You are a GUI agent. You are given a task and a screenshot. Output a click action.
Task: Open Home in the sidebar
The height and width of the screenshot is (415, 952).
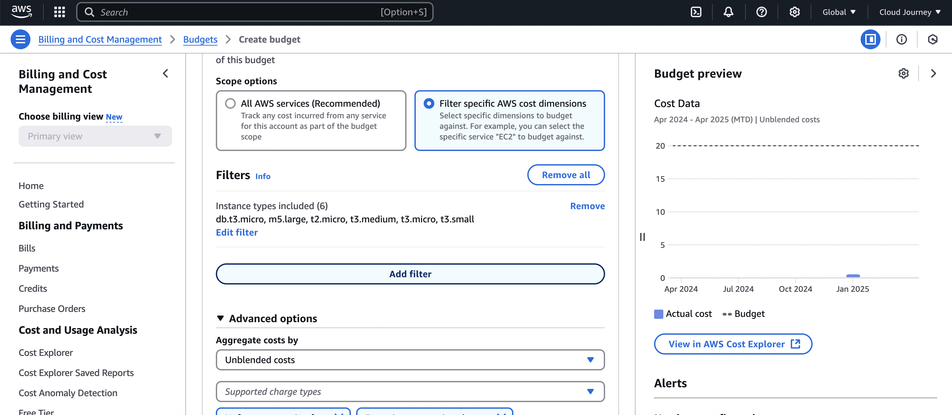31,186
